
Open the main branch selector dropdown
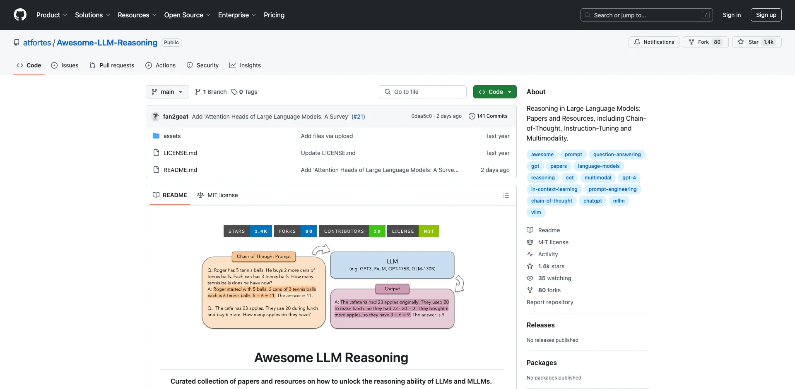[167, 92]
